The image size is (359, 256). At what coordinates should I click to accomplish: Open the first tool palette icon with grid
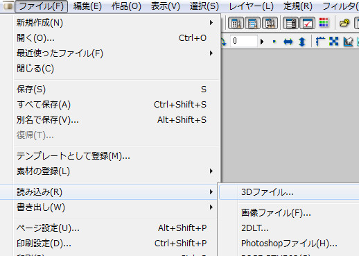click(x=236, y=23)
